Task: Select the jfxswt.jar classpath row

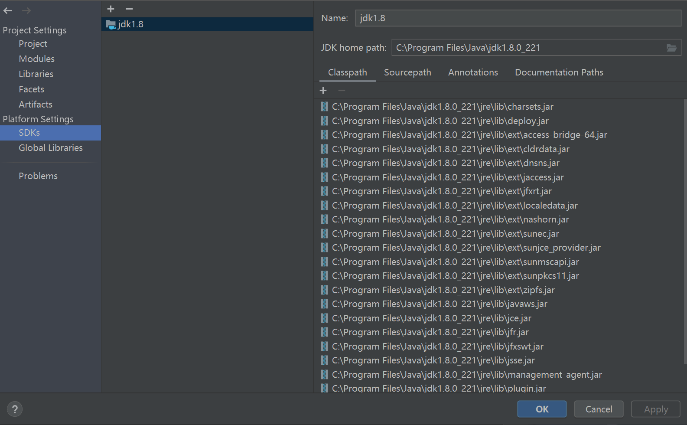Action: pos(498,346)
